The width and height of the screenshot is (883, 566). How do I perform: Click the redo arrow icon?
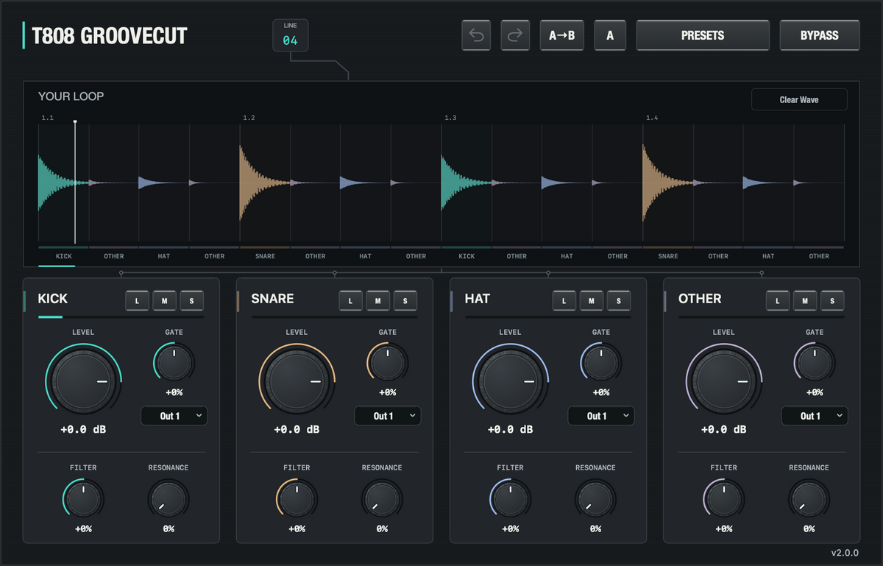(x=515, y=35)
